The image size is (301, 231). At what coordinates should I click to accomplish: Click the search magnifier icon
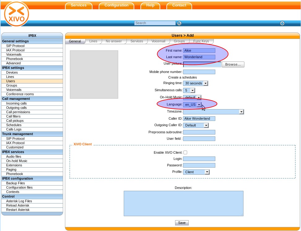[x=179, y=23]
